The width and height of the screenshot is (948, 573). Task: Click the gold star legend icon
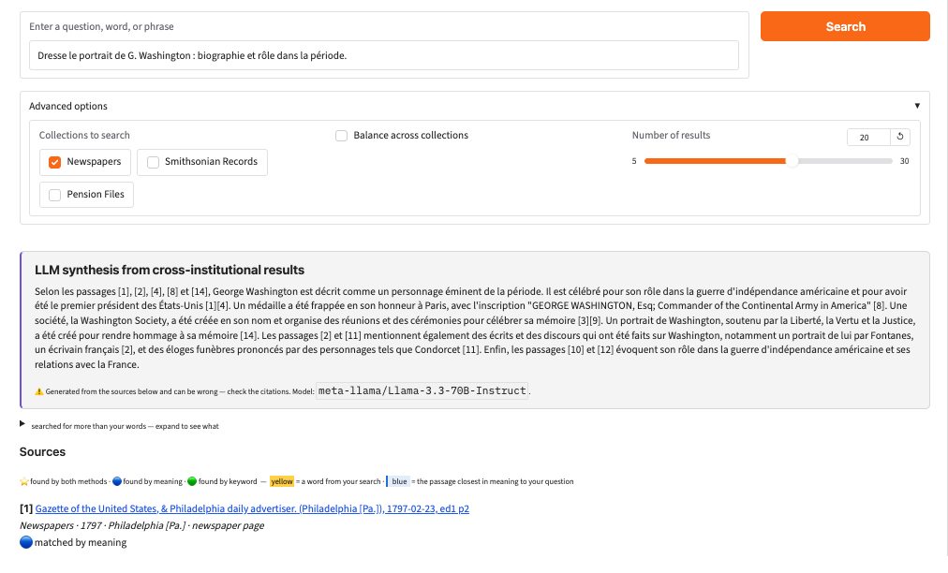pos(24,482)
